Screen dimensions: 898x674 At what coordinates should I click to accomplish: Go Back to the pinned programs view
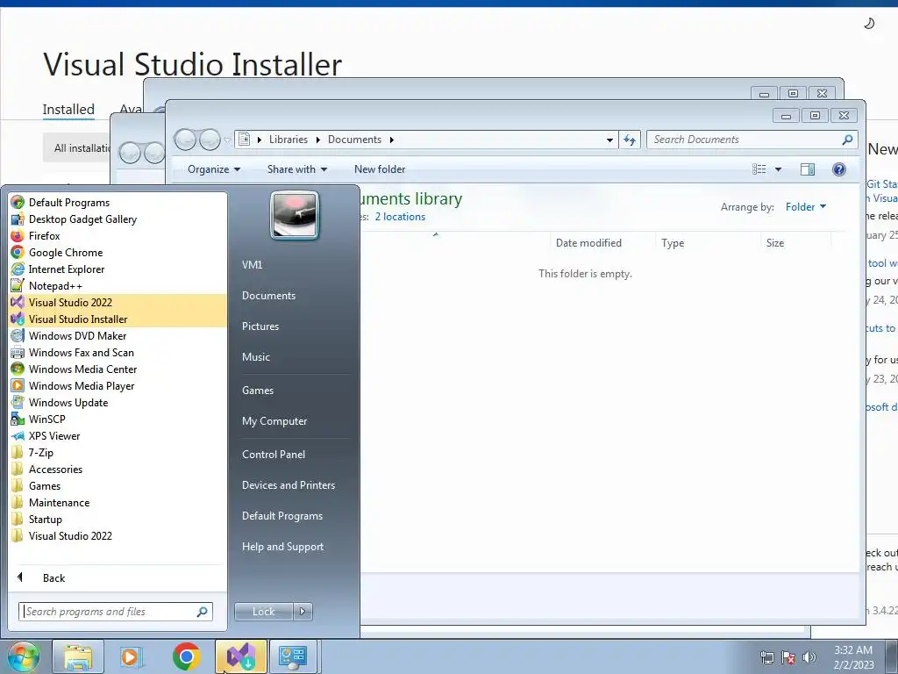tap(118, 577)
